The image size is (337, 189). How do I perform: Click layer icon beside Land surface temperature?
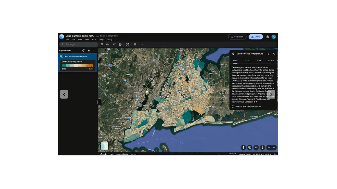[x=61, y=57]
